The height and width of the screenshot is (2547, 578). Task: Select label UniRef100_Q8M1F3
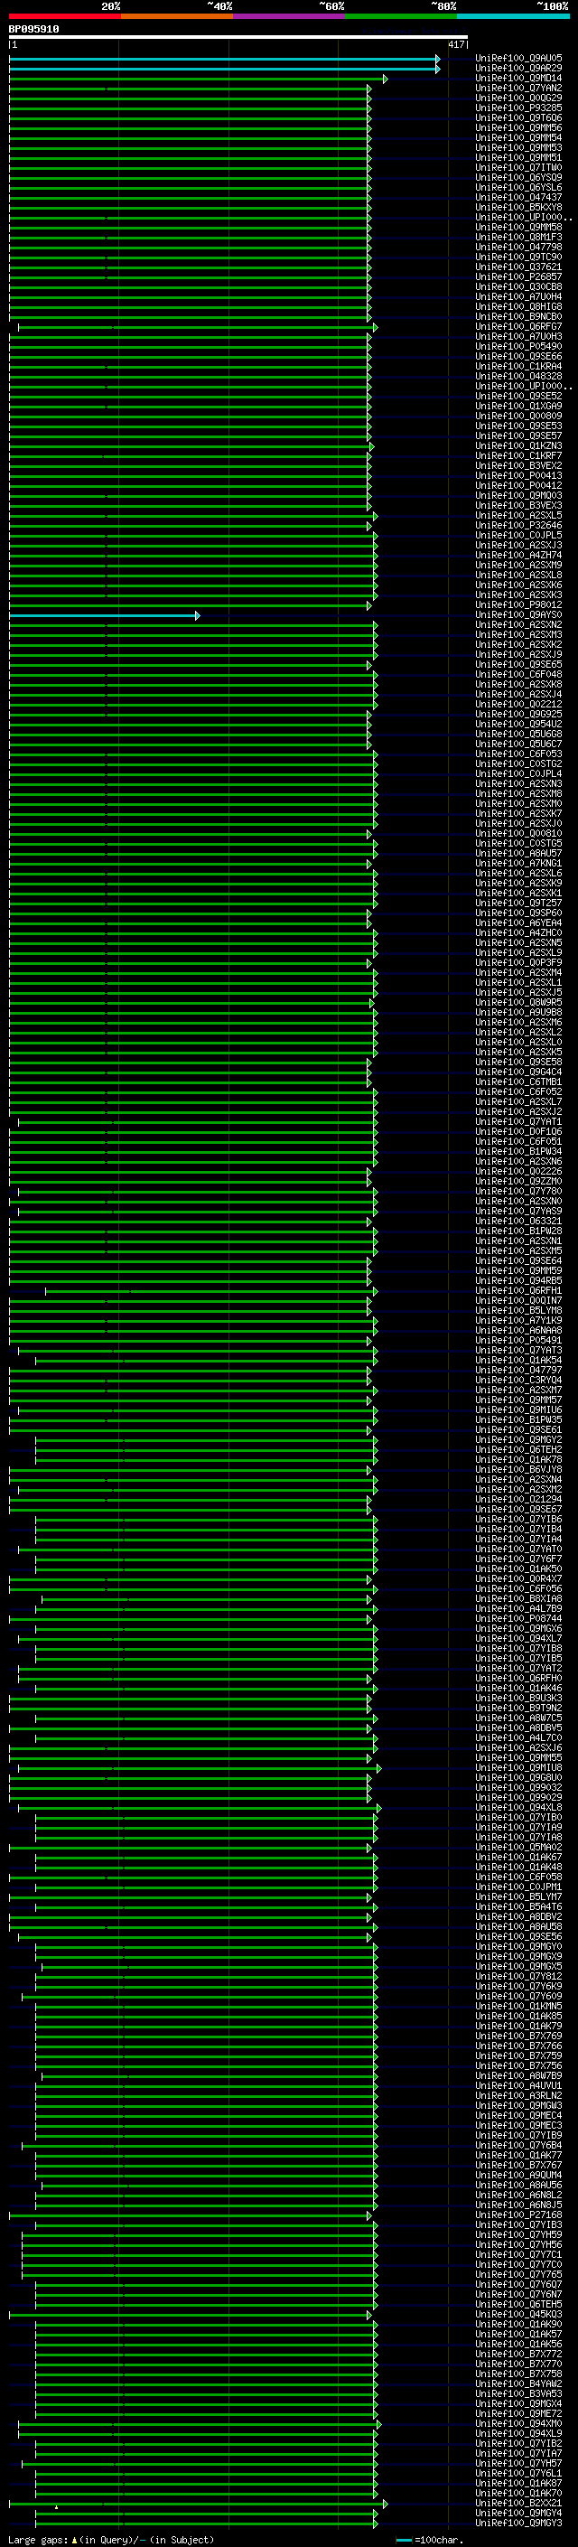pyautogui.click(x=518, y=238)
